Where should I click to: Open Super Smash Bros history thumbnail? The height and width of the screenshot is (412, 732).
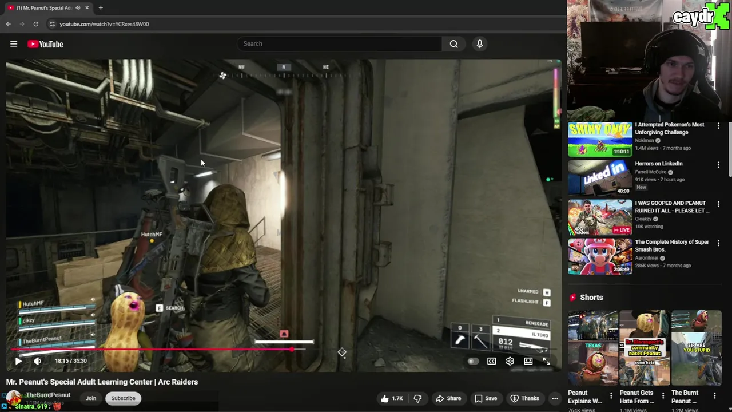point(600,256)
